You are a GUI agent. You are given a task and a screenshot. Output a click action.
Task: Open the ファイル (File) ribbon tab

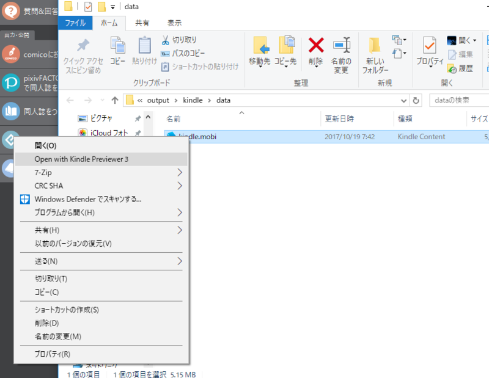pos(75,23)
